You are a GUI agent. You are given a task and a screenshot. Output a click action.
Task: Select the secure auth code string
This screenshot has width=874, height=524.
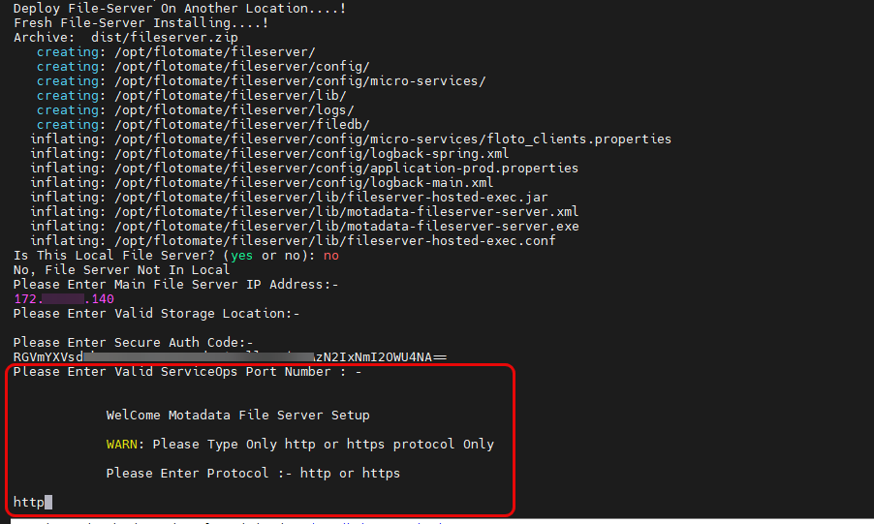(x=230, y=357)
